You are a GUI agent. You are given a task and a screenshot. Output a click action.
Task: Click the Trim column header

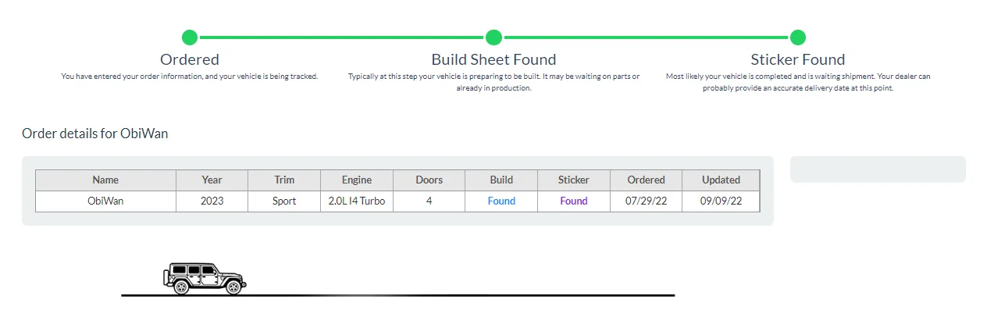coord(284,180)
